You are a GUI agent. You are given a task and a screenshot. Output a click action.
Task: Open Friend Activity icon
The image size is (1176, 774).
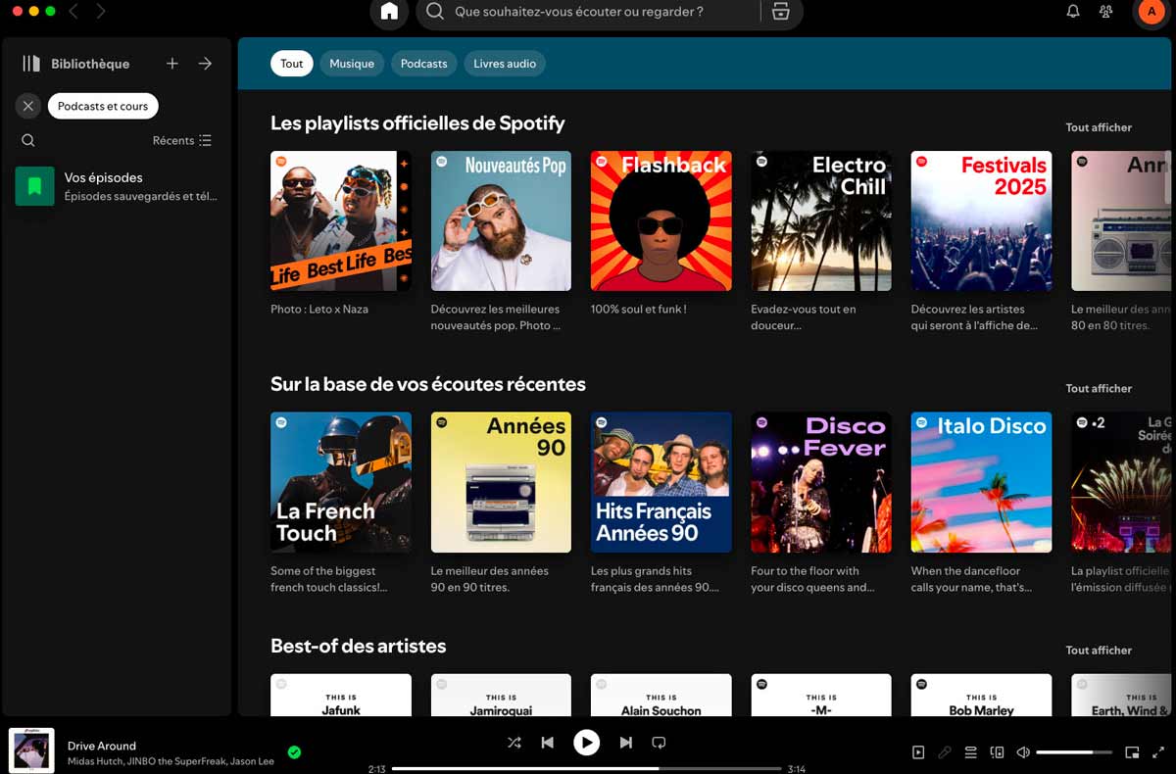1106,12
